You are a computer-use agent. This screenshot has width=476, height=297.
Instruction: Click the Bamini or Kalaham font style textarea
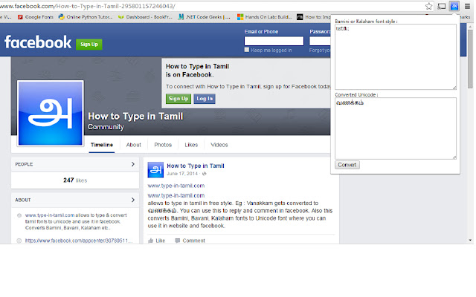pyautogui.click(x=396, y=56)
